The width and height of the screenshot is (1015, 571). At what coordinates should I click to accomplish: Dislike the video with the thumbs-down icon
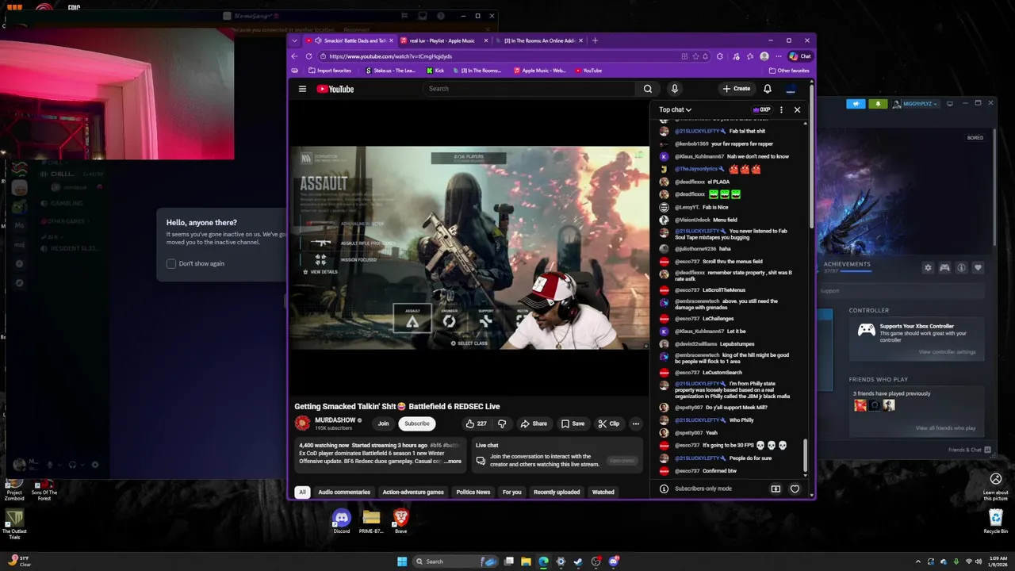click(x=501, y=423)
